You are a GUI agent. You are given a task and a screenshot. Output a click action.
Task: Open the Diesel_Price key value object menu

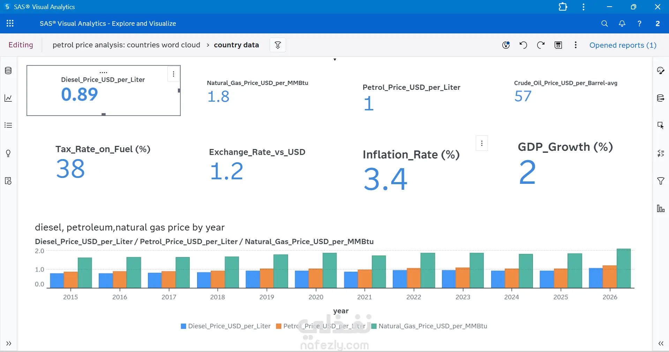(173, 74)
